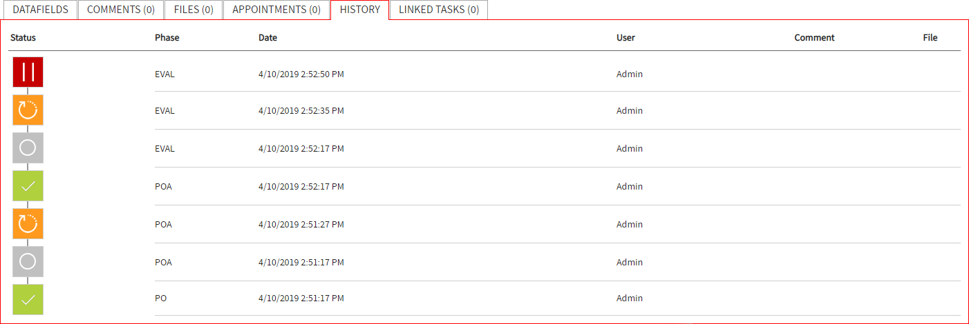Click the File column header
The height and width of the screenshot is (324, 969).
point(930,38)
